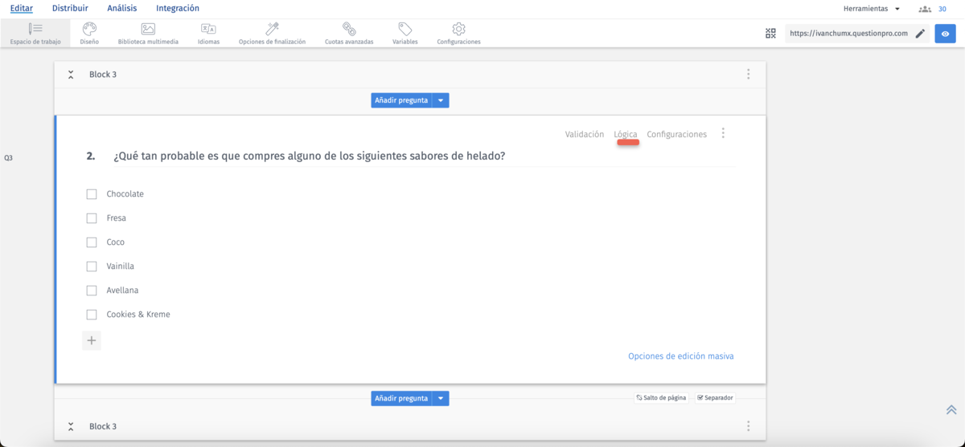Image resolution: width=965 pixels, height=447 pixels.
Task: Open bottom Block 3 three-dot menu
Action: tap(748, 426)
